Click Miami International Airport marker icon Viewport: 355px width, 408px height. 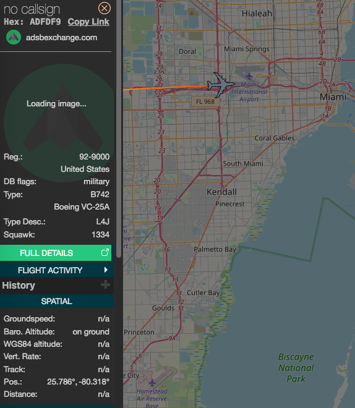249,76
